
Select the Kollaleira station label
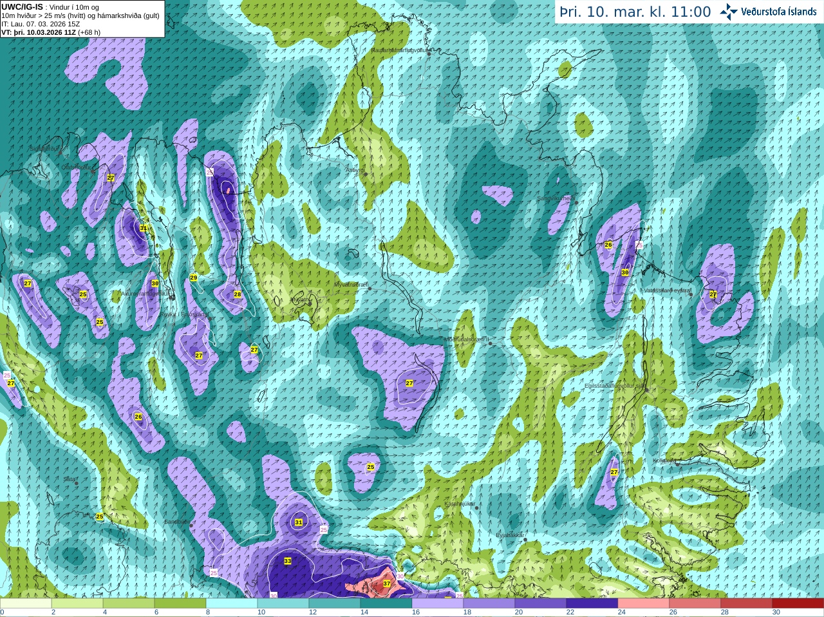pos(664,460)
